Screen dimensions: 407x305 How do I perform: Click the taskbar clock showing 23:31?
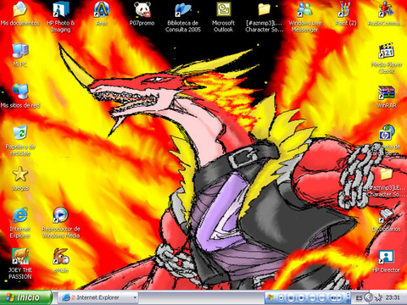(x=393, y=297)
